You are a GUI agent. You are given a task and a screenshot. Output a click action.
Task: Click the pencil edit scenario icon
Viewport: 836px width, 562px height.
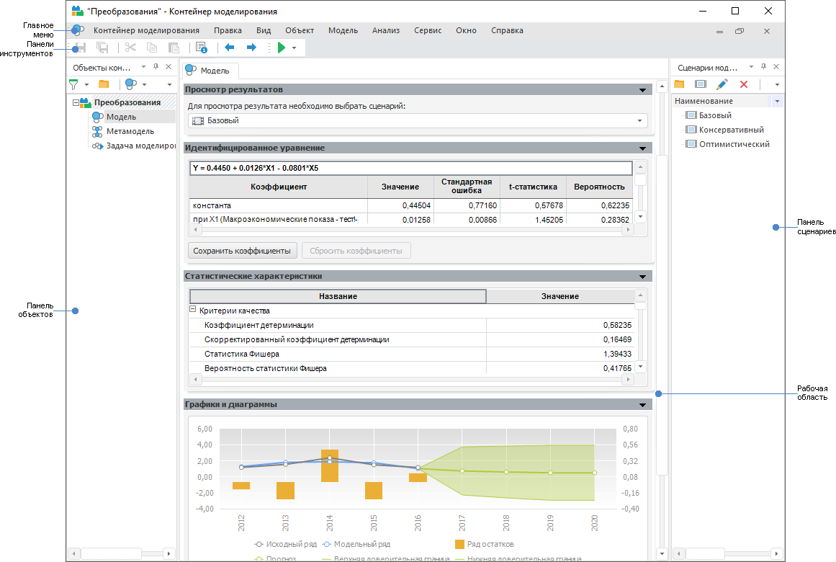tap(722, 84)
